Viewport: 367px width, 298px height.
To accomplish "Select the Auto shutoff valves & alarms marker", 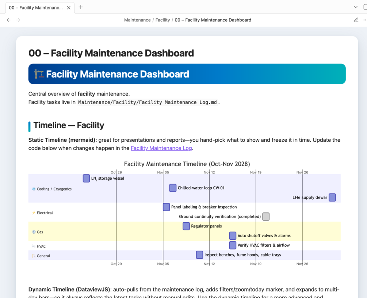I will [233, 236].
